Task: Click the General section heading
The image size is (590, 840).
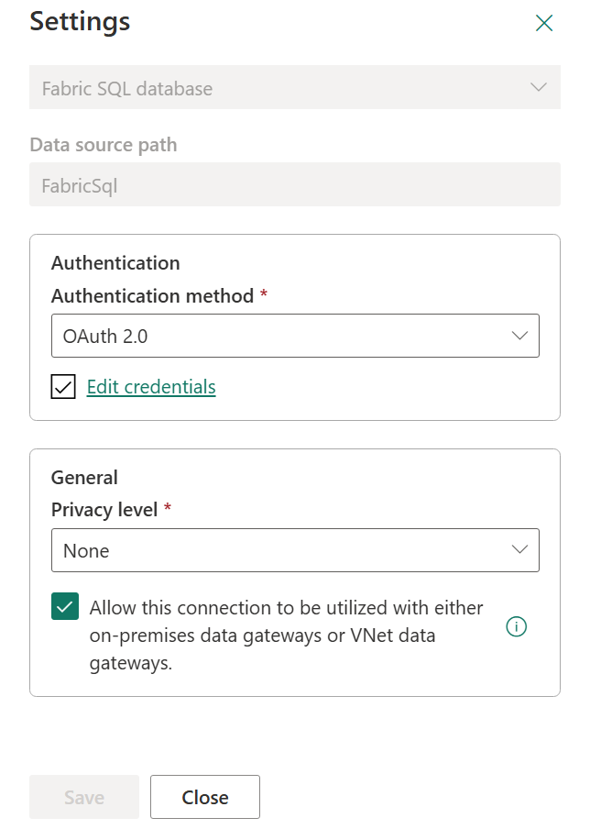Action: (x=84, y=478)
